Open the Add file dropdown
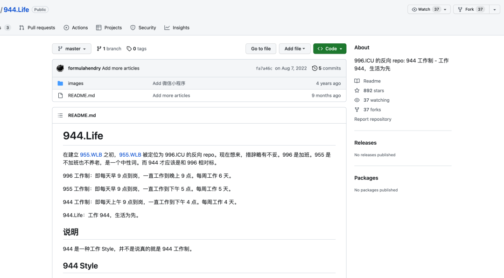504x278 pixels. coord(294,49)
